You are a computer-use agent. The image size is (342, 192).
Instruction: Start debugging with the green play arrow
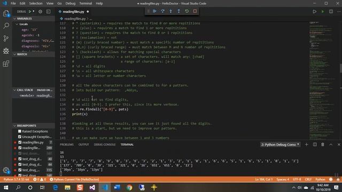30,12
